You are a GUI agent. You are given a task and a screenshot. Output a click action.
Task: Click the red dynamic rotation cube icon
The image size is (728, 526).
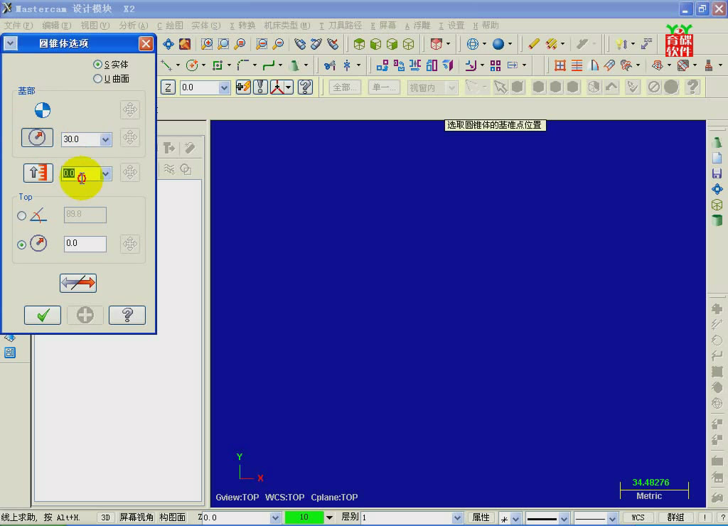(437, 44)
